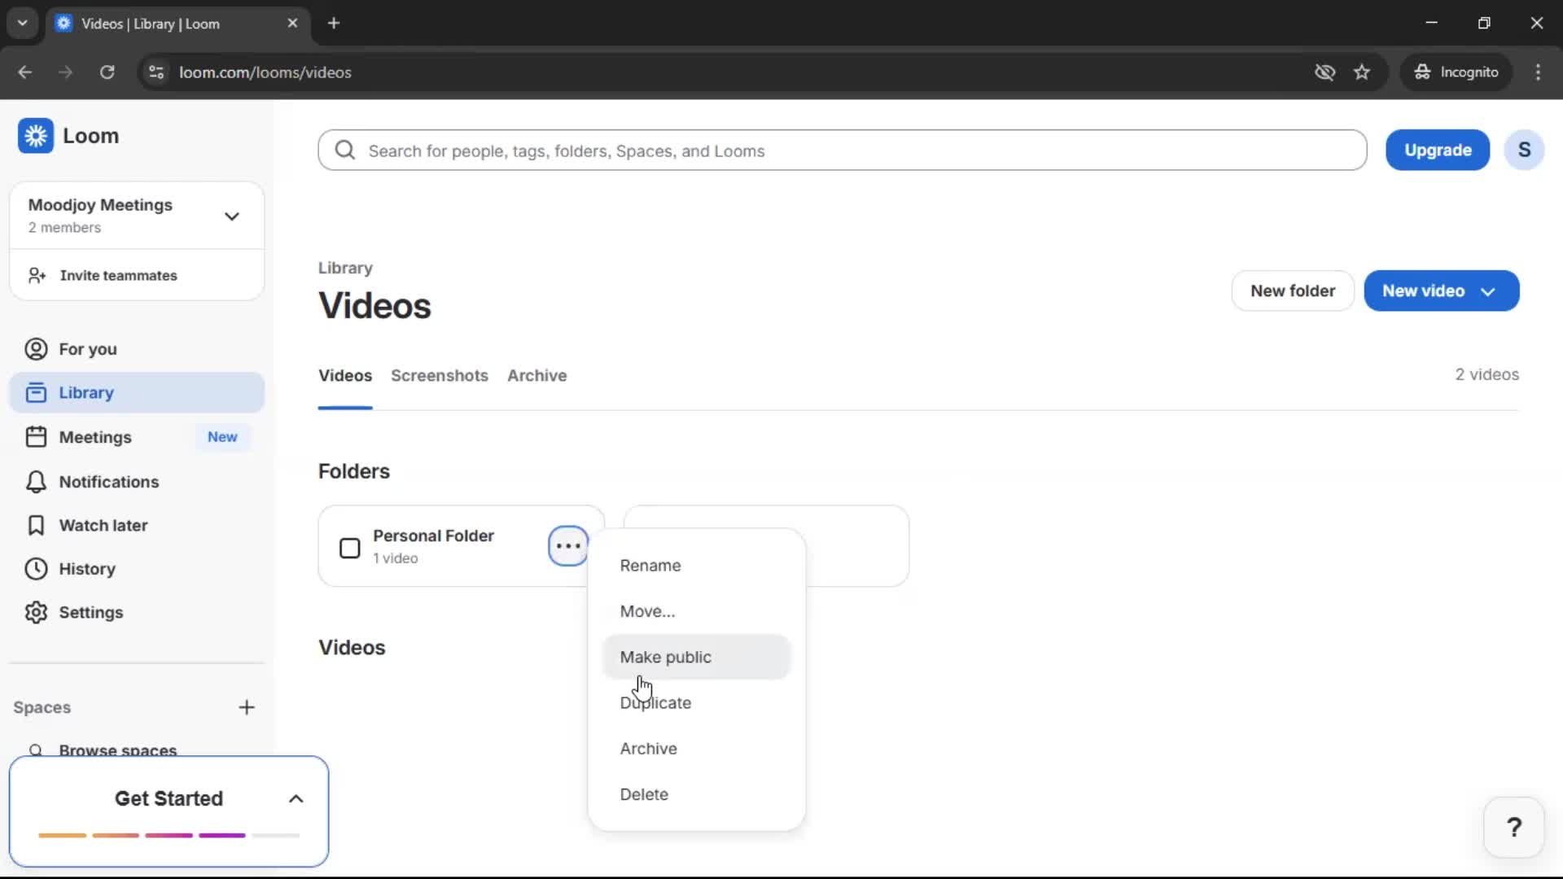Open the For you feed

(87, 349)
